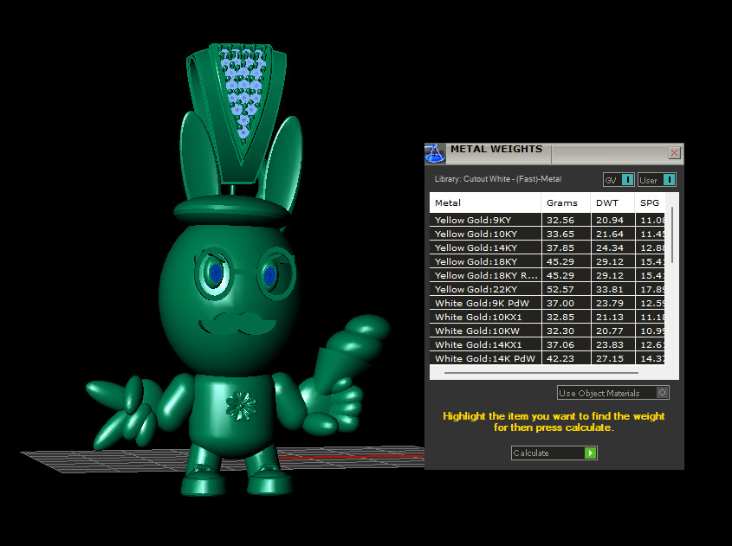The height and width of the screenshot is (546, 732).
Task: Select the Yellow Gold:14KY row
Action: (x=547, y=247)
